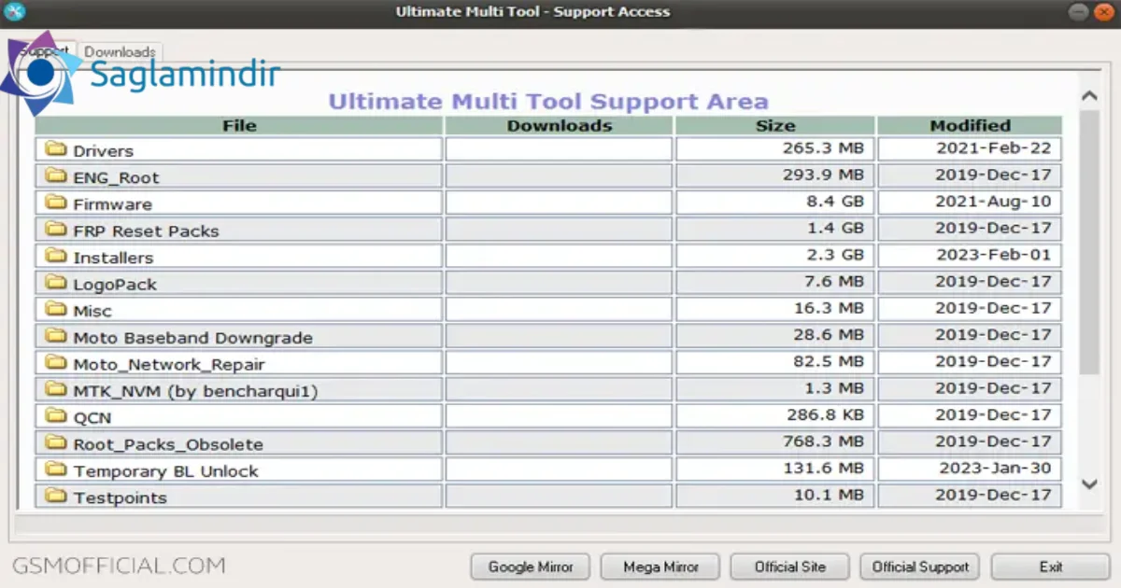Open Official Support
The height and width of the screenshot is (588, 1121).
tap(920, 567)
